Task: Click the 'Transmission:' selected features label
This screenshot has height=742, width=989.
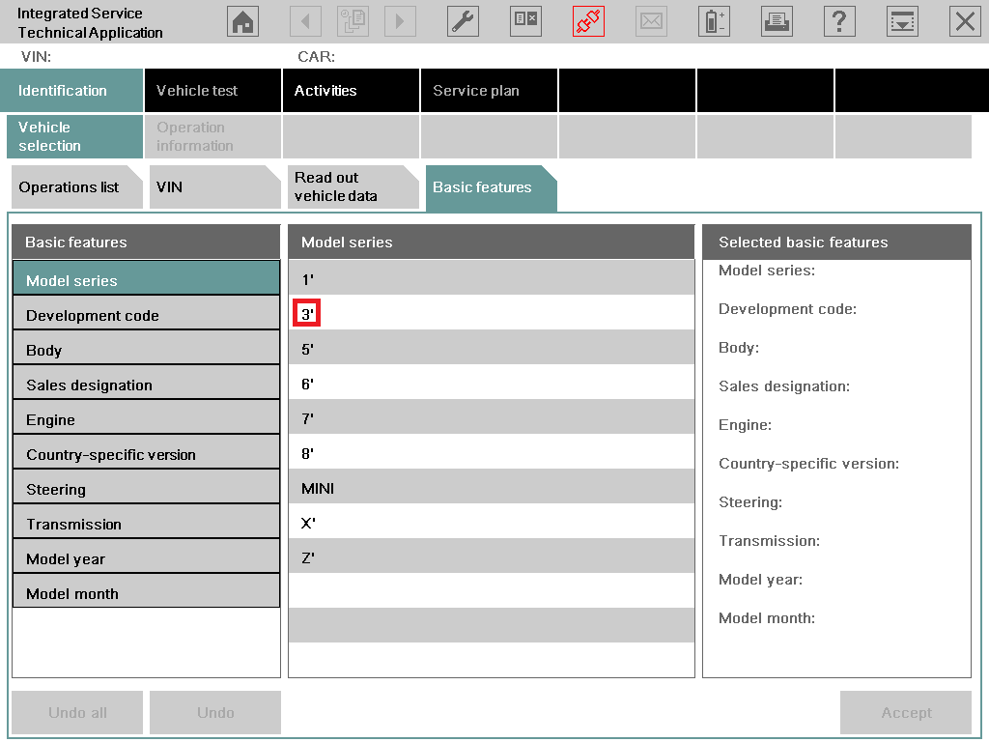Action: pos(769,541)
